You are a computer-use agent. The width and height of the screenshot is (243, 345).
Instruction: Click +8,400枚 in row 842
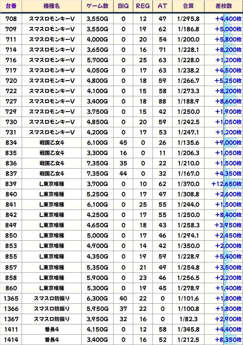click(x=228, y=215)
